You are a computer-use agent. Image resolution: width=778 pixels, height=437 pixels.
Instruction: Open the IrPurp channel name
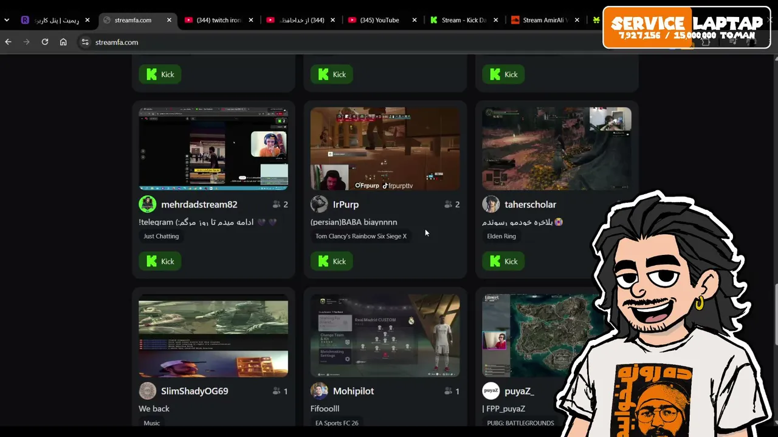[x=346, y=205]
